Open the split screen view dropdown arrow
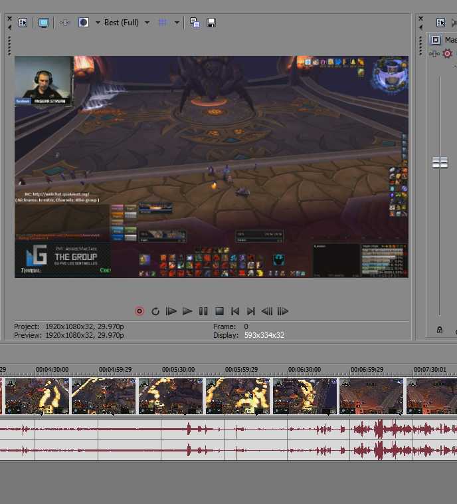This screenshot has width=457, height=504. pos(98,23)
